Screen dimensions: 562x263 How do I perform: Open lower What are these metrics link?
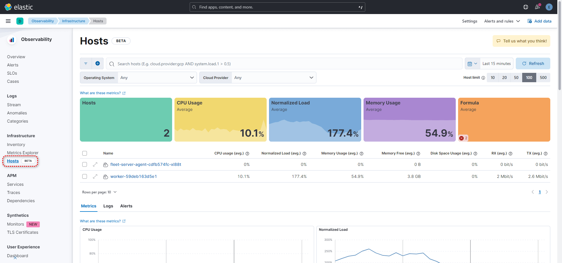tap(103, 221)
